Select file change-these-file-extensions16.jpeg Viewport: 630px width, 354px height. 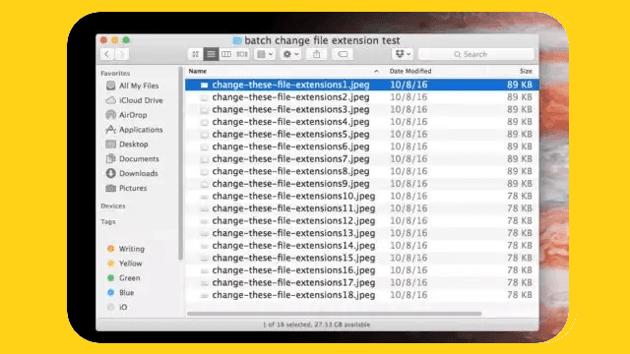point(361,270)
